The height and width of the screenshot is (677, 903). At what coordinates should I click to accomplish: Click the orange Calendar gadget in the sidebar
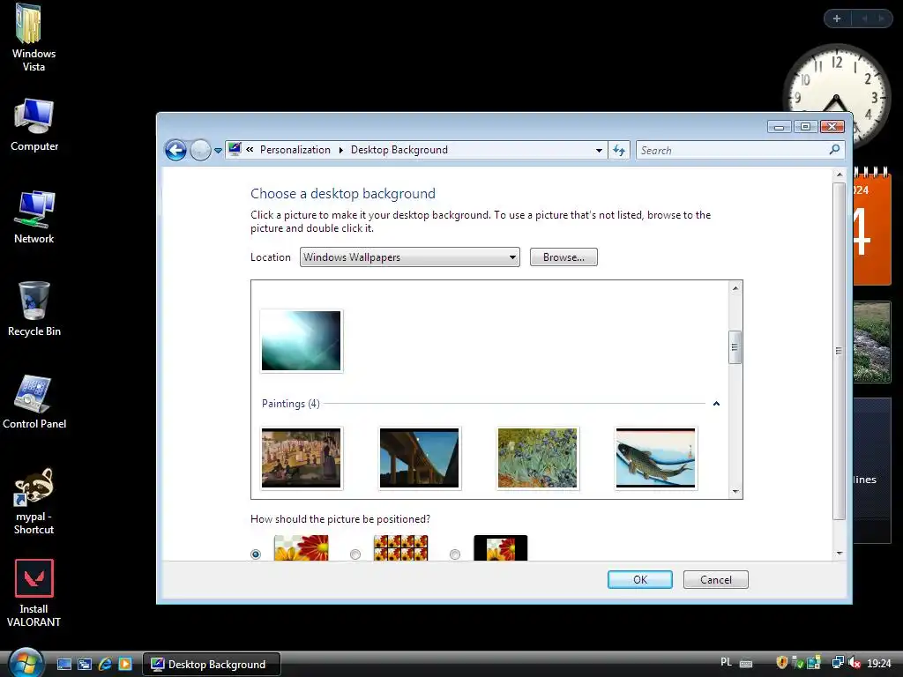(x=872, y=227)
